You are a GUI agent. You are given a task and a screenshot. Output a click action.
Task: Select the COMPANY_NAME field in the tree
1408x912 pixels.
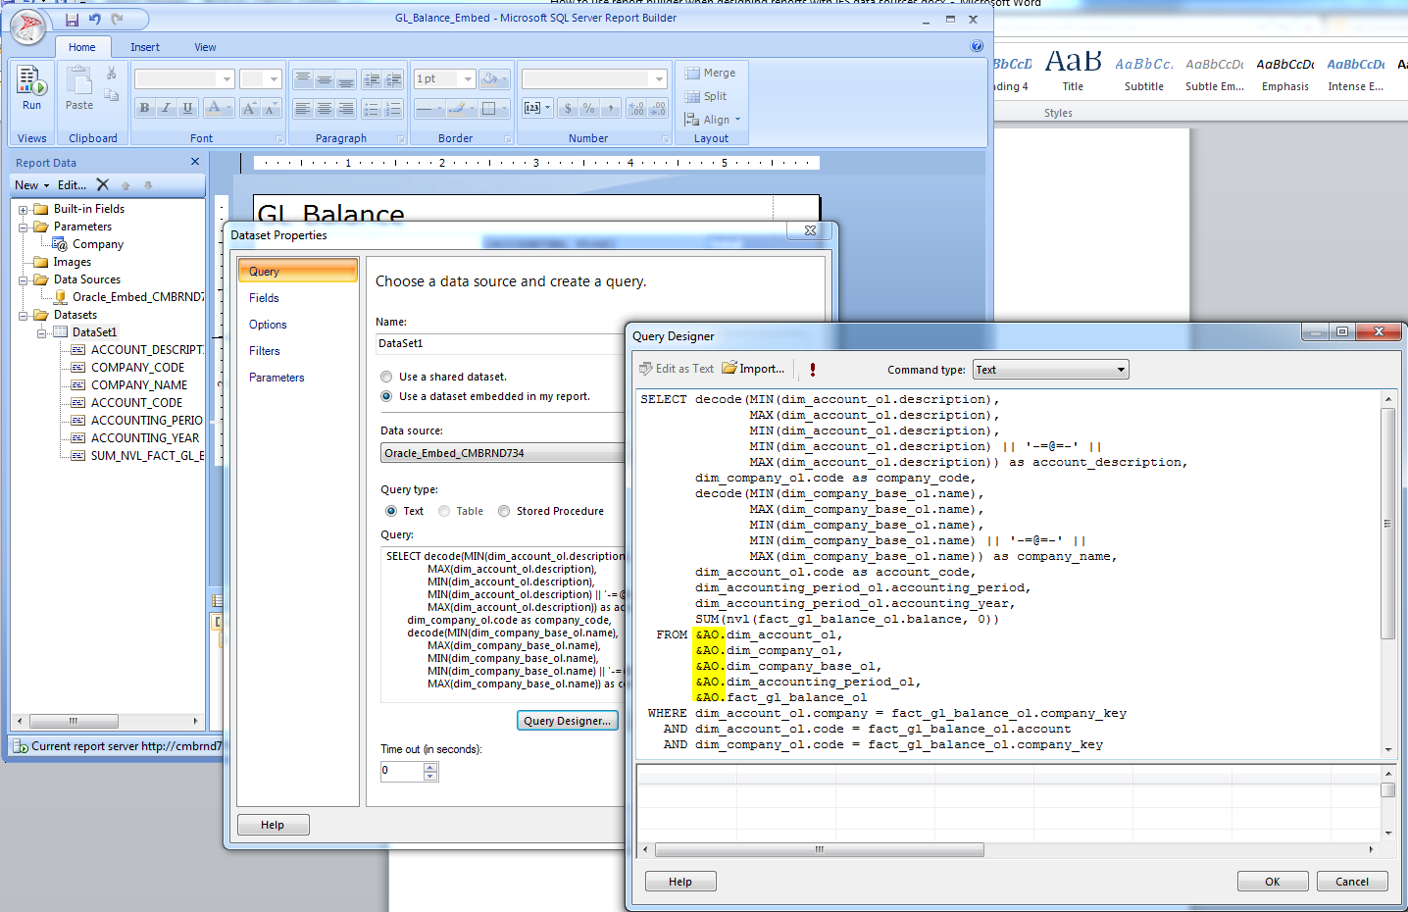click(x=139, y=385)
